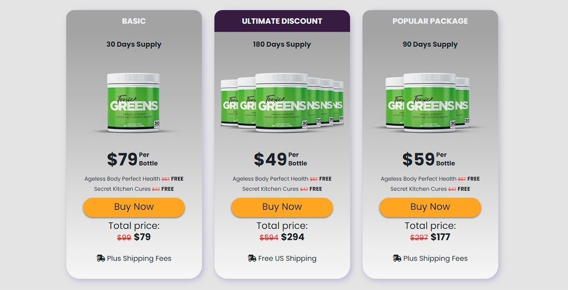
Task: Click the Basic package header
Action: pyautogui.click(x=134, y=21)
